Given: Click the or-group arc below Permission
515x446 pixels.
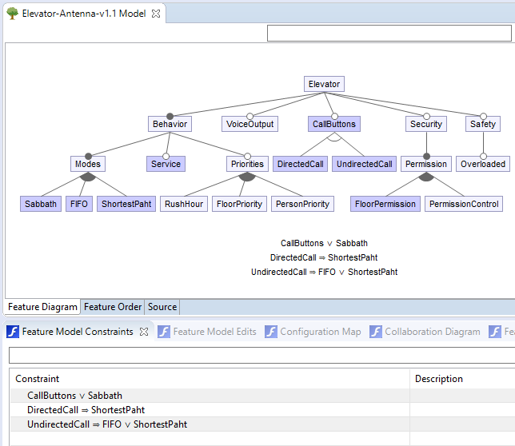Looking at the screenshot, I should tap(426, 177).
